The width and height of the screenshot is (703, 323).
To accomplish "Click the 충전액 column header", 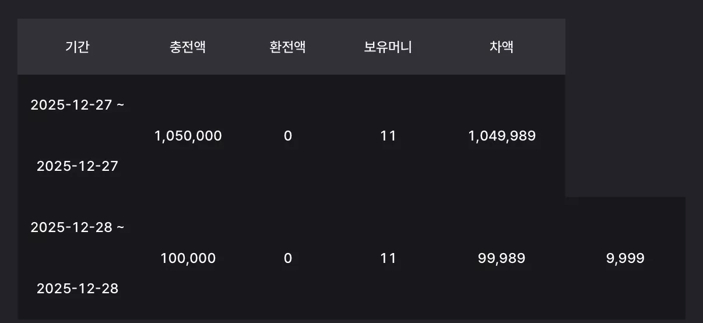I will pos(188,47).
